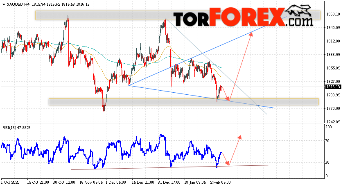Select the 31 Dec 17:00 date label

point(169,183)
